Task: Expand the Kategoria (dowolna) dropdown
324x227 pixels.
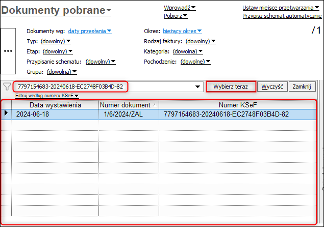Action: (x=188, y=51)
